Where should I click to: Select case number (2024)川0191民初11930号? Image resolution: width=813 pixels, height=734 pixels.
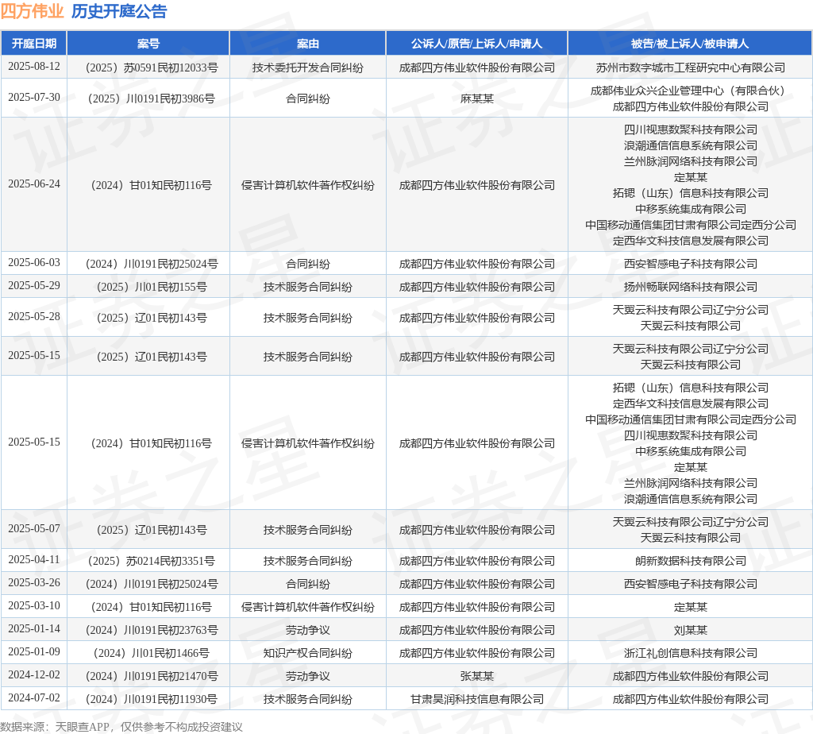click(152, 699)
